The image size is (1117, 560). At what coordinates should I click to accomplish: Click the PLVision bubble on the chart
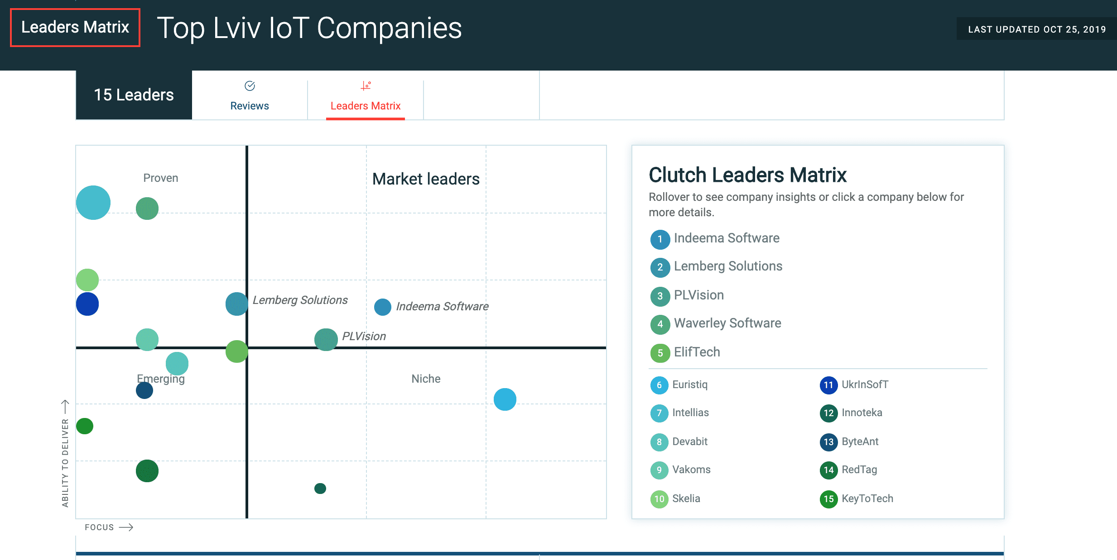pos(326,340)
